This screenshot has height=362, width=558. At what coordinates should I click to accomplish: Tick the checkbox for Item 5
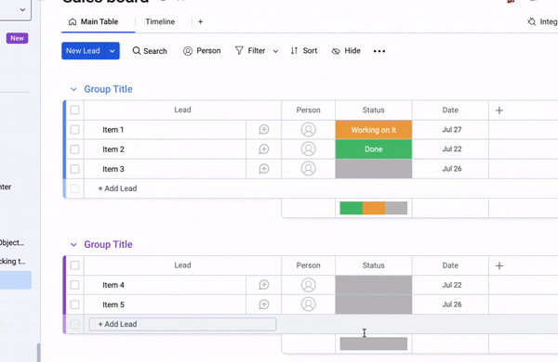point(74,304)
